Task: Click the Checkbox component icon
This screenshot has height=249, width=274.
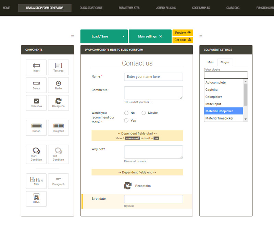Action: (36, 103)
